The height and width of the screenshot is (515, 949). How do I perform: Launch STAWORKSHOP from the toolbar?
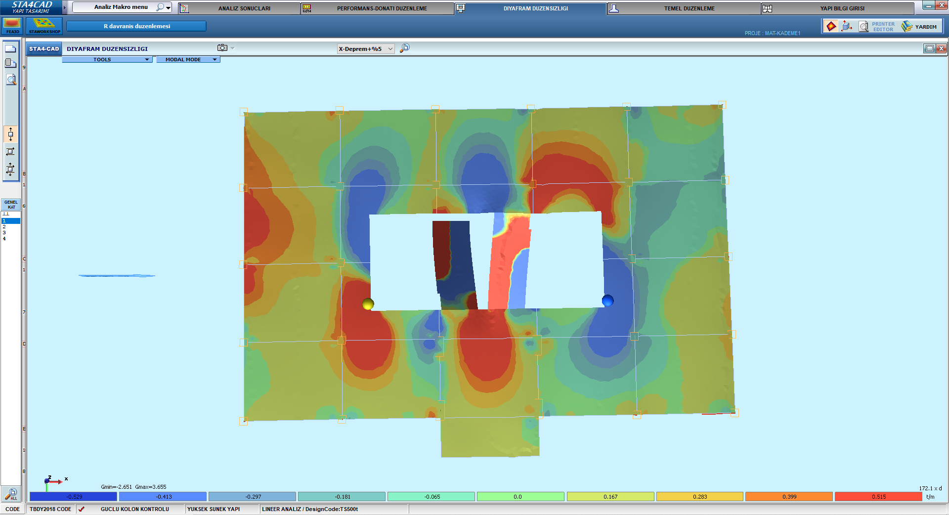[x=44, y=26]
